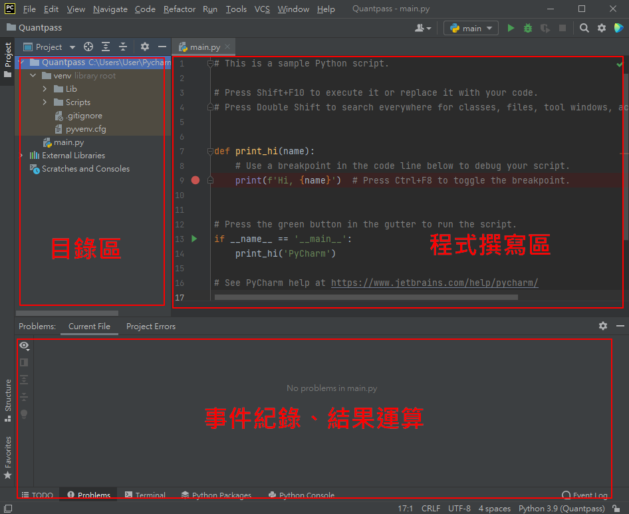Click the editor horizontal scrollbar
This screenshot has height=514, width=629.
coord(366,297)
